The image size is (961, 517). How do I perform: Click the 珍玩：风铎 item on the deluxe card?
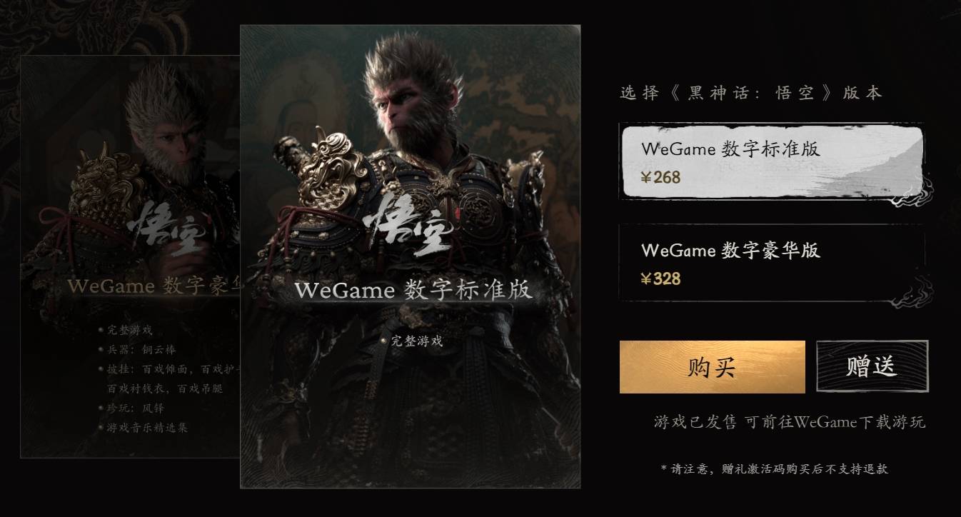point(126,408)
